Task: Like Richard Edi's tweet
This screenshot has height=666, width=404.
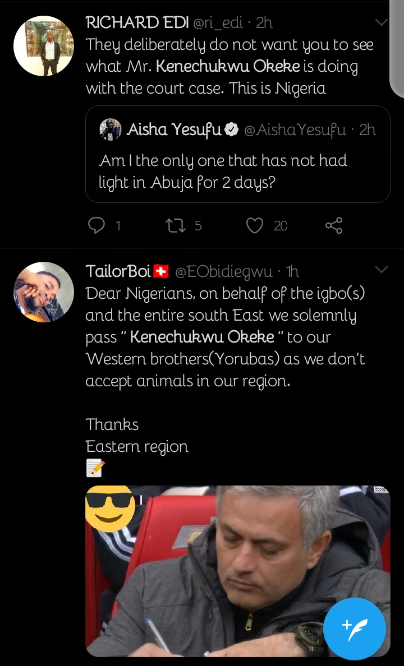Action: click(255, 225)
